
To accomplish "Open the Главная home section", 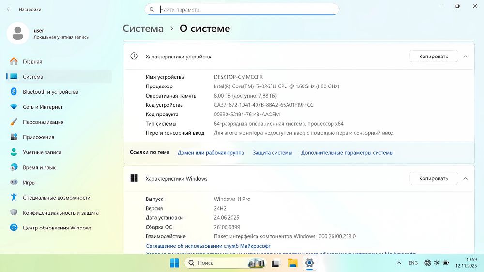I will tap(59, 62).
